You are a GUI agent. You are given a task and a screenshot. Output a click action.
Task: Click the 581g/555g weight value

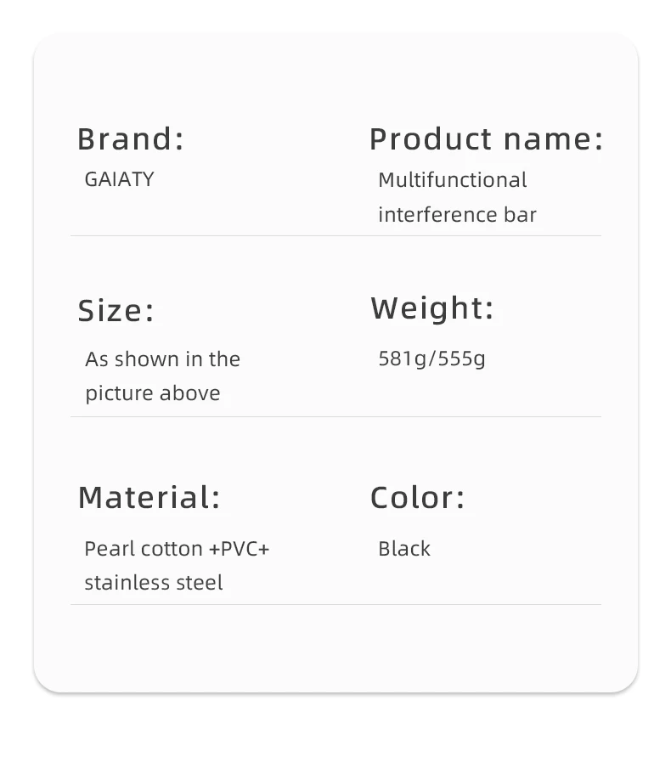pyautogui.click(x=431, y=359)
